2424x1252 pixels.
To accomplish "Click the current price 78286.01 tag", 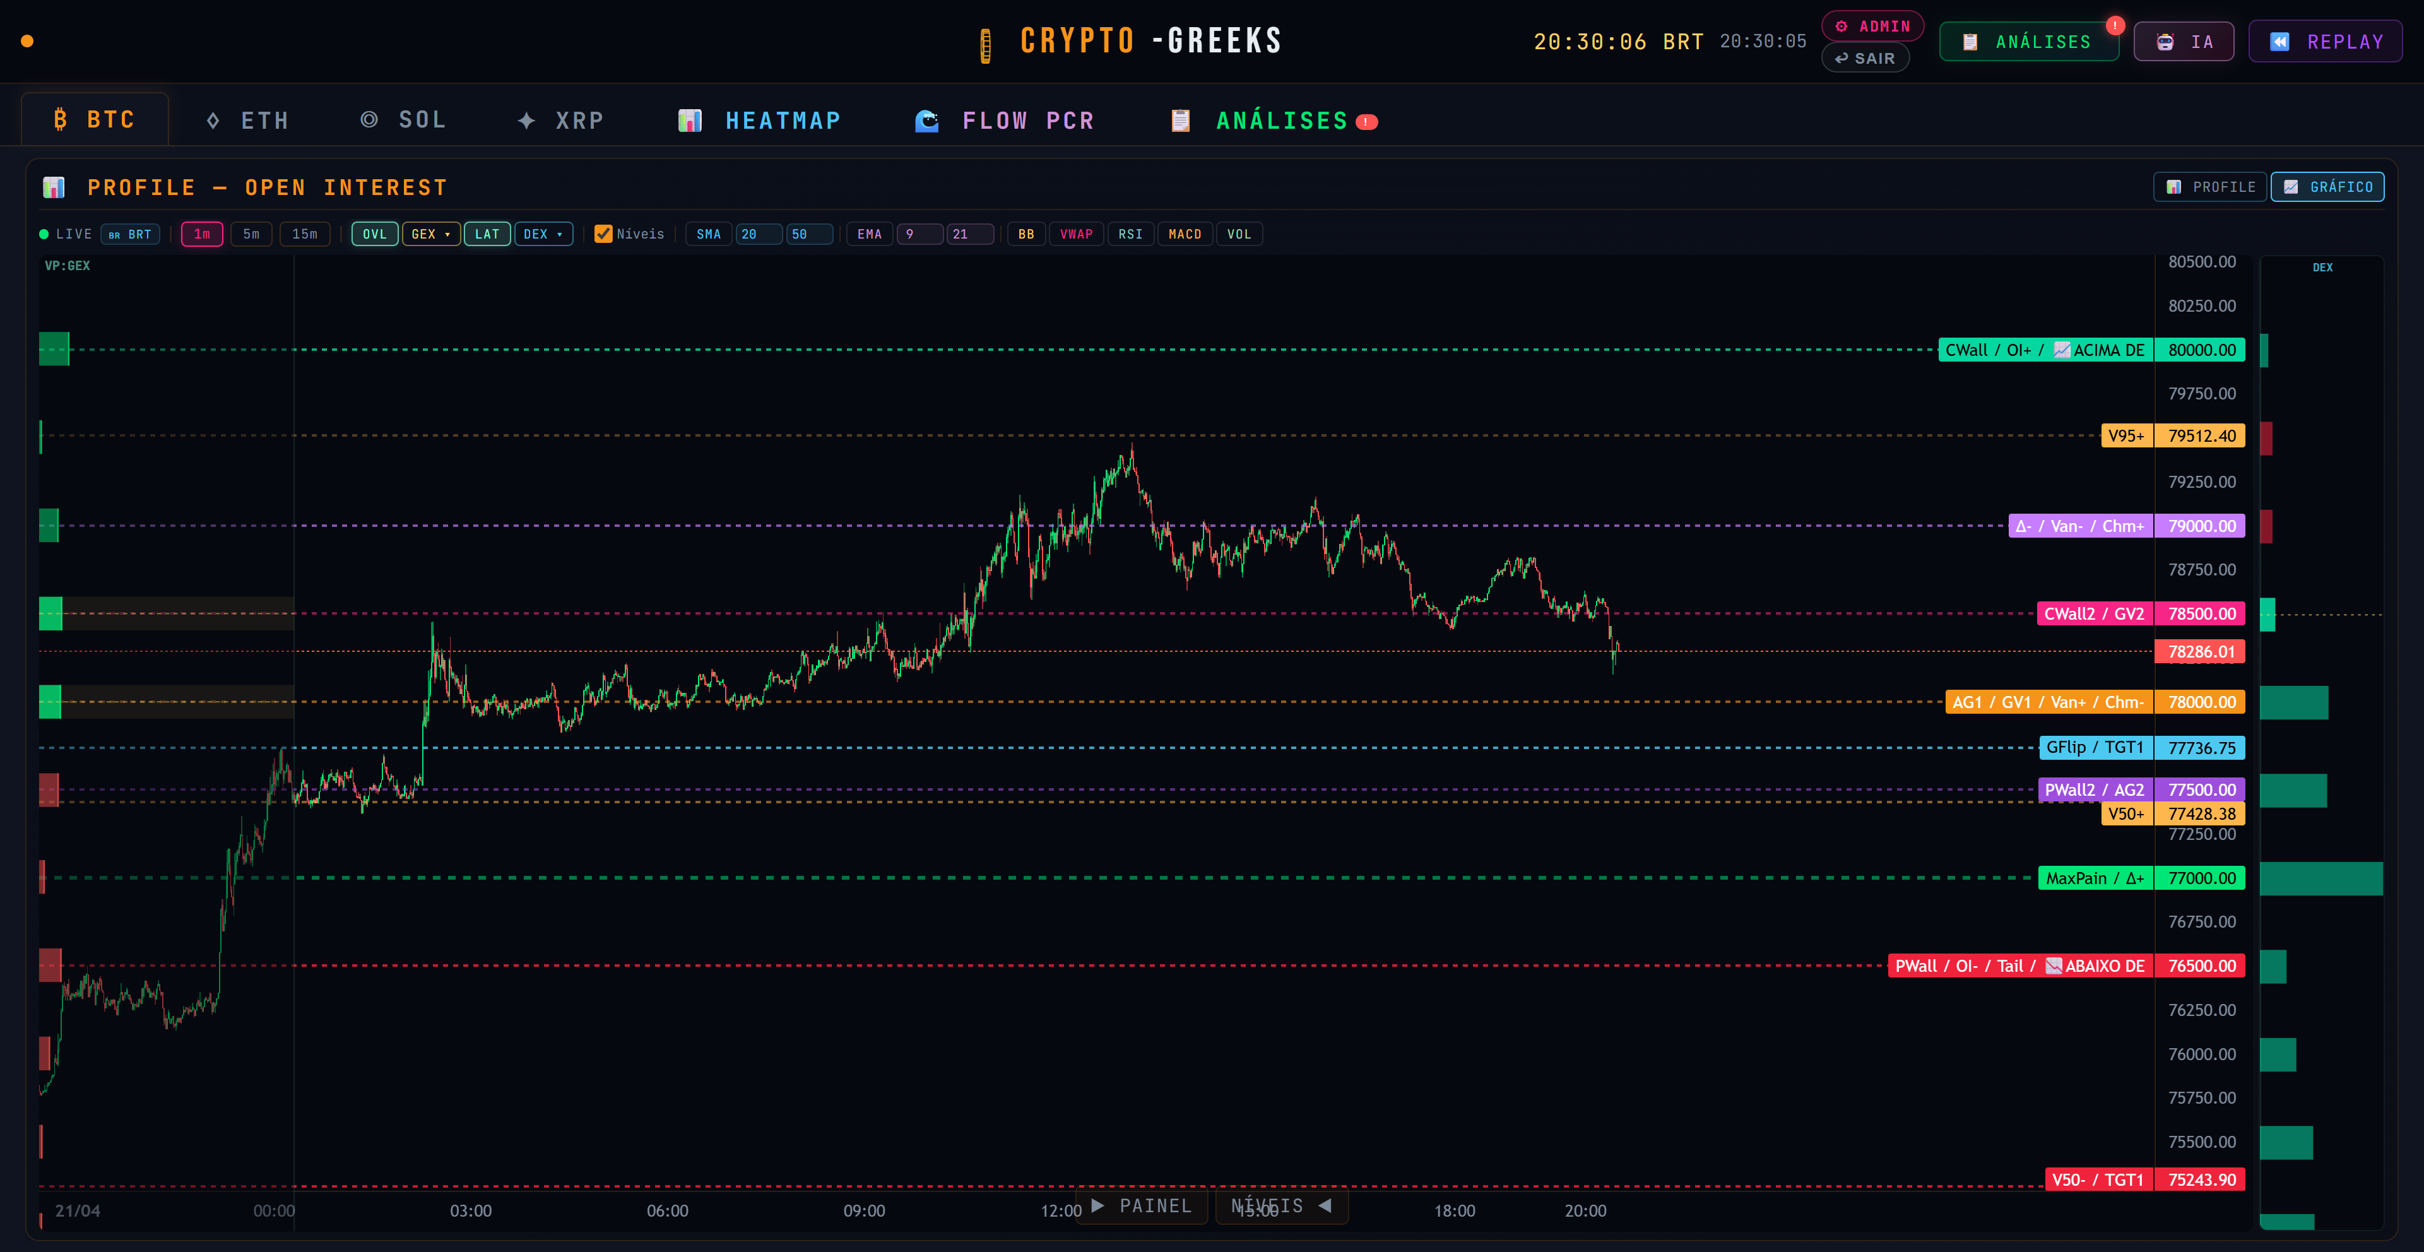I will pyautogui.click(x=2200, y=652).
